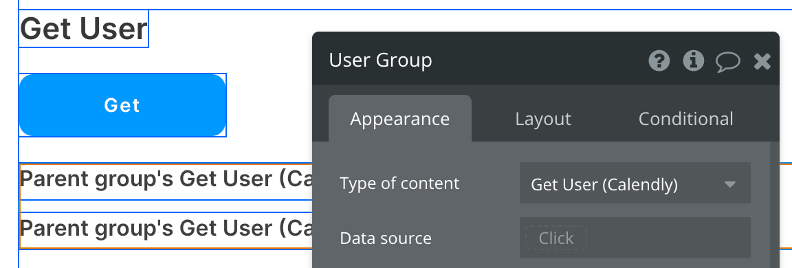Click empty area of Data source field

pos(667,238)
